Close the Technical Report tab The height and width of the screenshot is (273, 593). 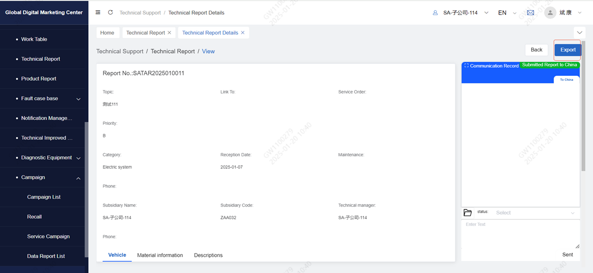pos(169,33)
